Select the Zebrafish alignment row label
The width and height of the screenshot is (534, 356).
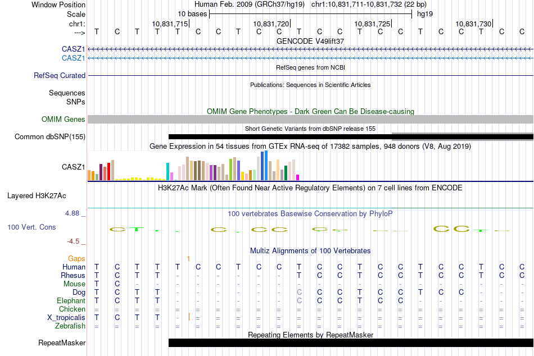coord(70,326)
